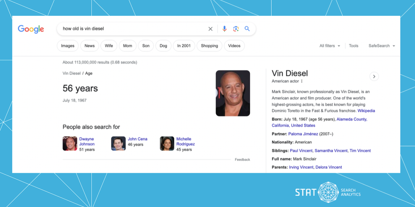Switch to the News tab
This screenshot has width=415, height=207.
click(x=89, y=46)
